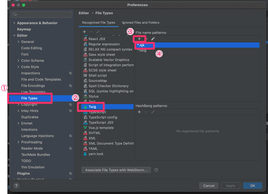This screenshot has height=194, width=268.
Task: Expand the Appearance & Behavior section
Action: click(14, 23)
